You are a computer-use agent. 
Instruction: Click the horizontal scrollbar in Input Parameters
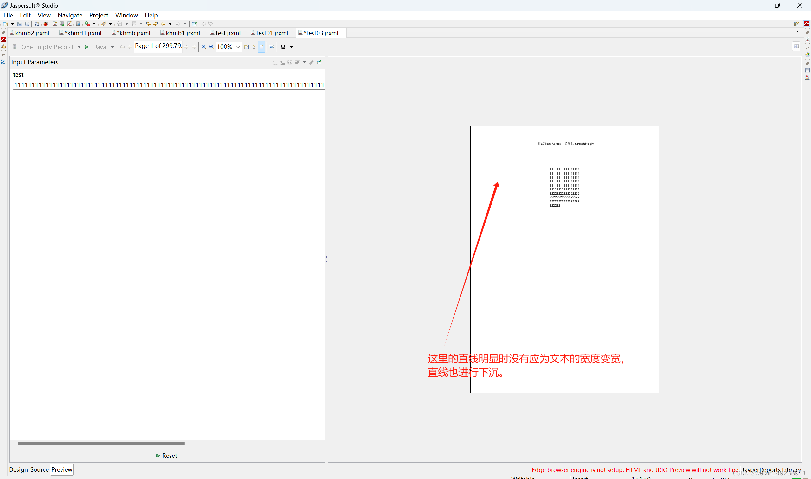pyautogui.click(x=101, y=444)
